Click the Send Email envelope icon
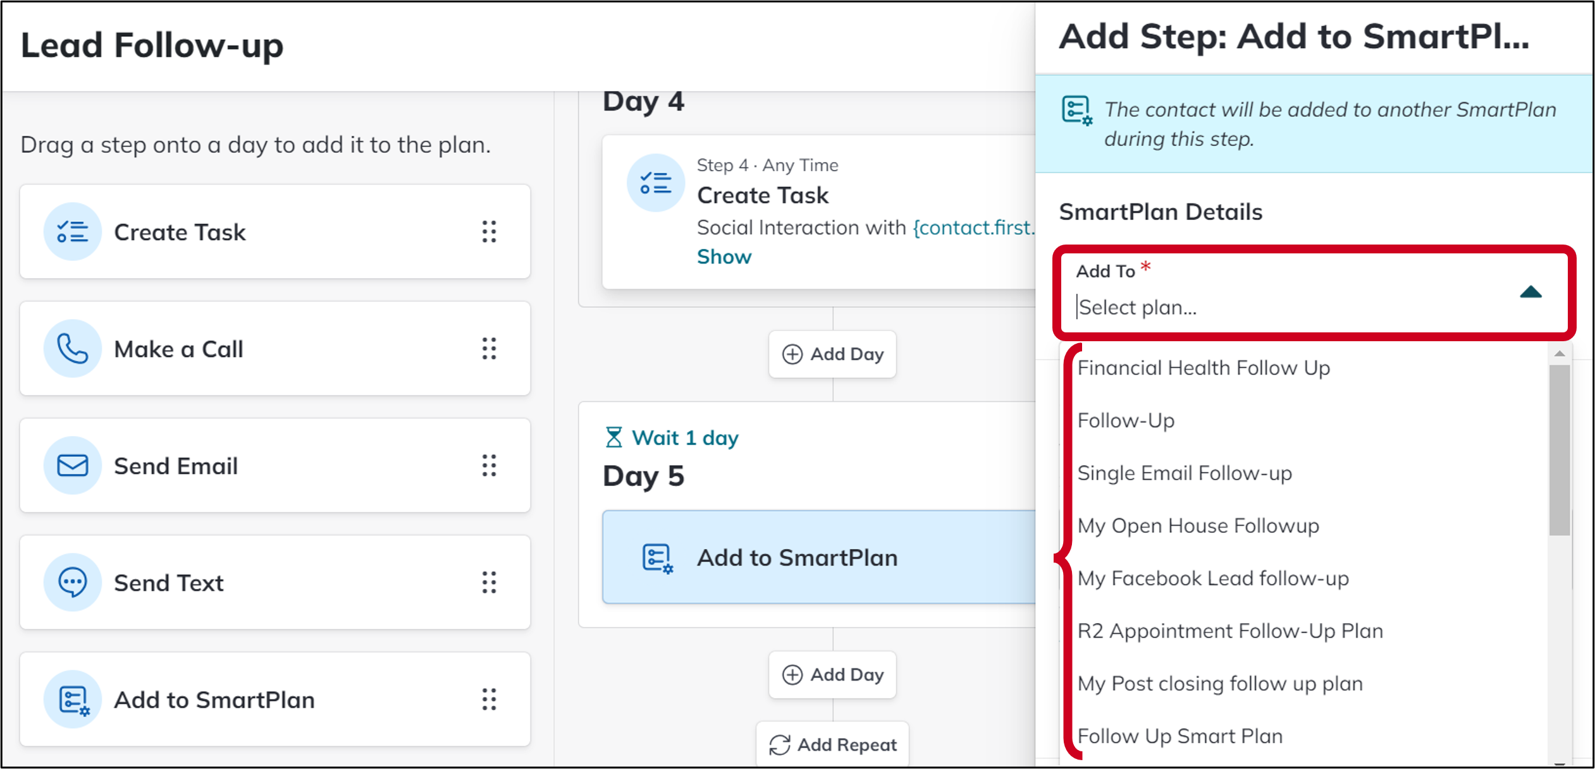Image resolution: width=1595 pixels, height=769 pixels. click(72, 466)
